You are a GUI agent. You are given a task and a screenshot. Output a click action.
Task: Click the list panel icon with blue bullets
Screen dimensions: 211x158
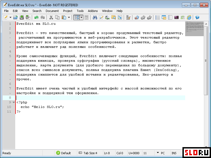pyautogui.click(x=158, y=17)
